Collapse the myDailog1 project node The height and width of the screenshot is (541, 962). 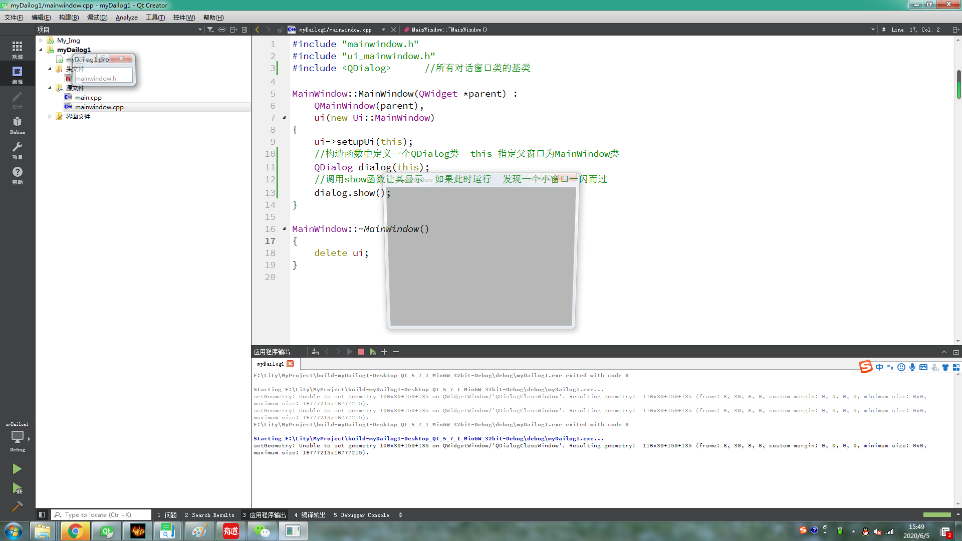coord(41,50)
